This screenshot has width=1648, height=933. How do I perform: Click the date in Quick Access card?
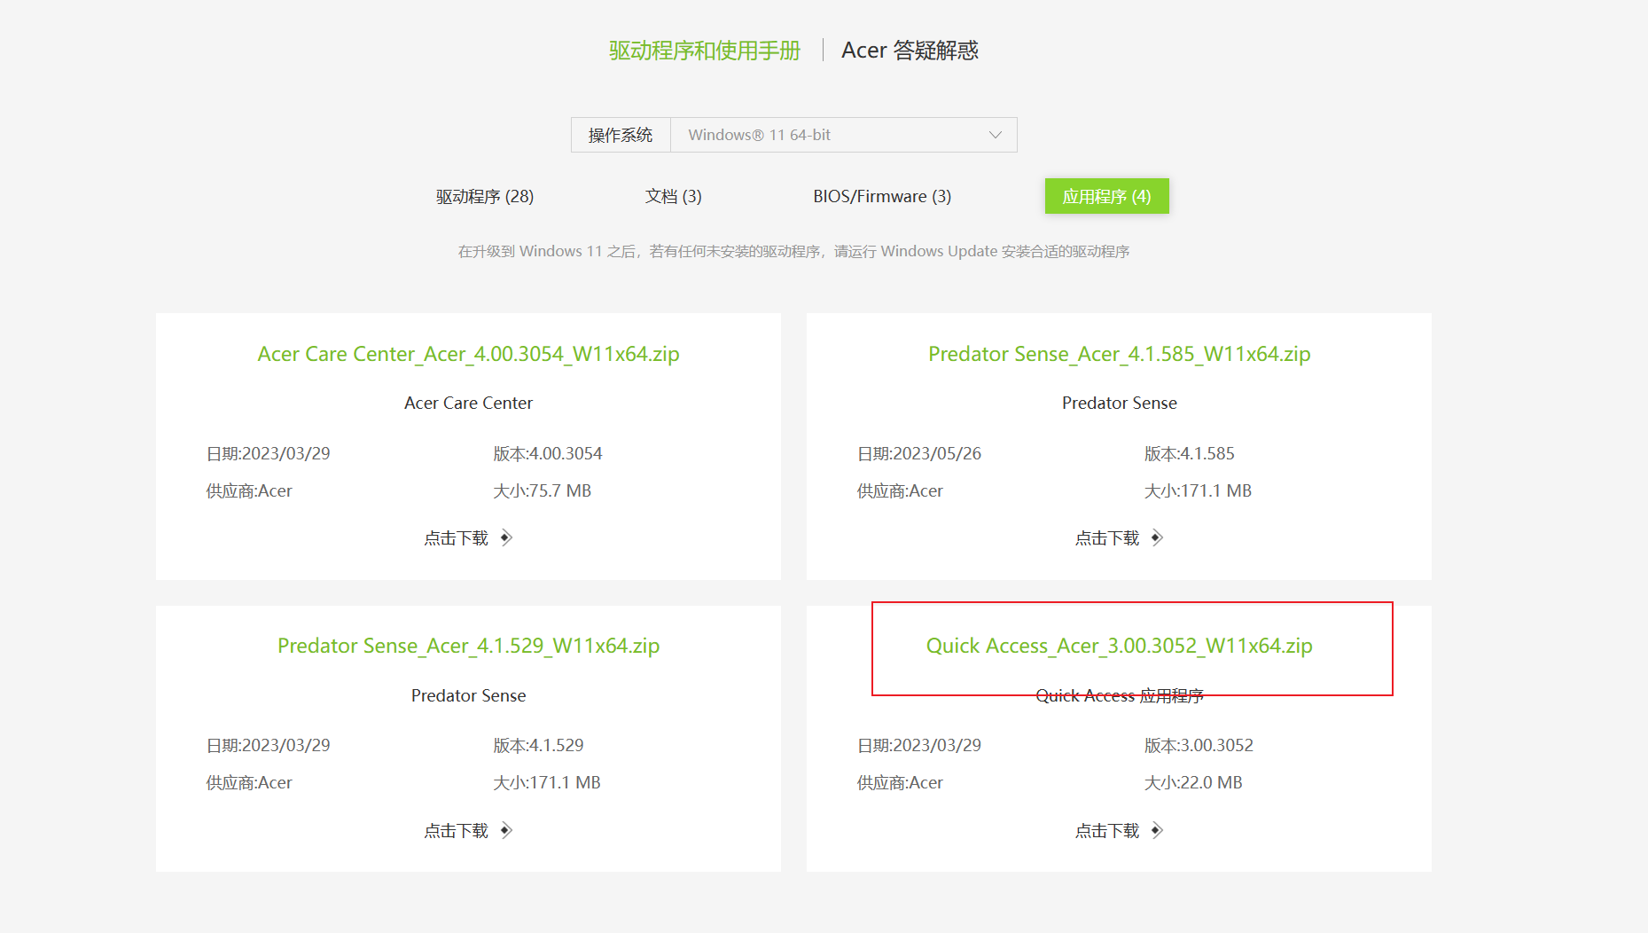(919, 745)
